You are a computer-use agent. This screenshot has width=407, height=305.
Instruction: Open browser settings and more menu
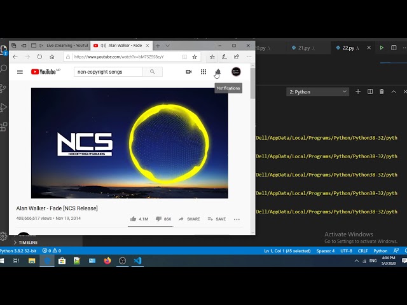click(249, 57)
